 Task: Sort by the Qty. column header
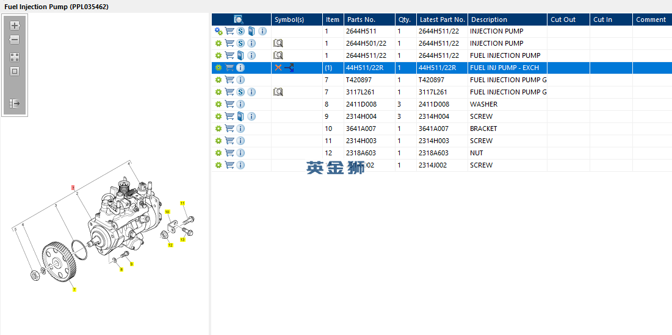(406, 19)
